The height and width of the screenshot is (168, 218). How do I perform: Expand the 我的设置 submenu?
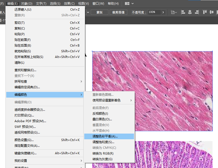pyautogui.click(x=45, y=161)
